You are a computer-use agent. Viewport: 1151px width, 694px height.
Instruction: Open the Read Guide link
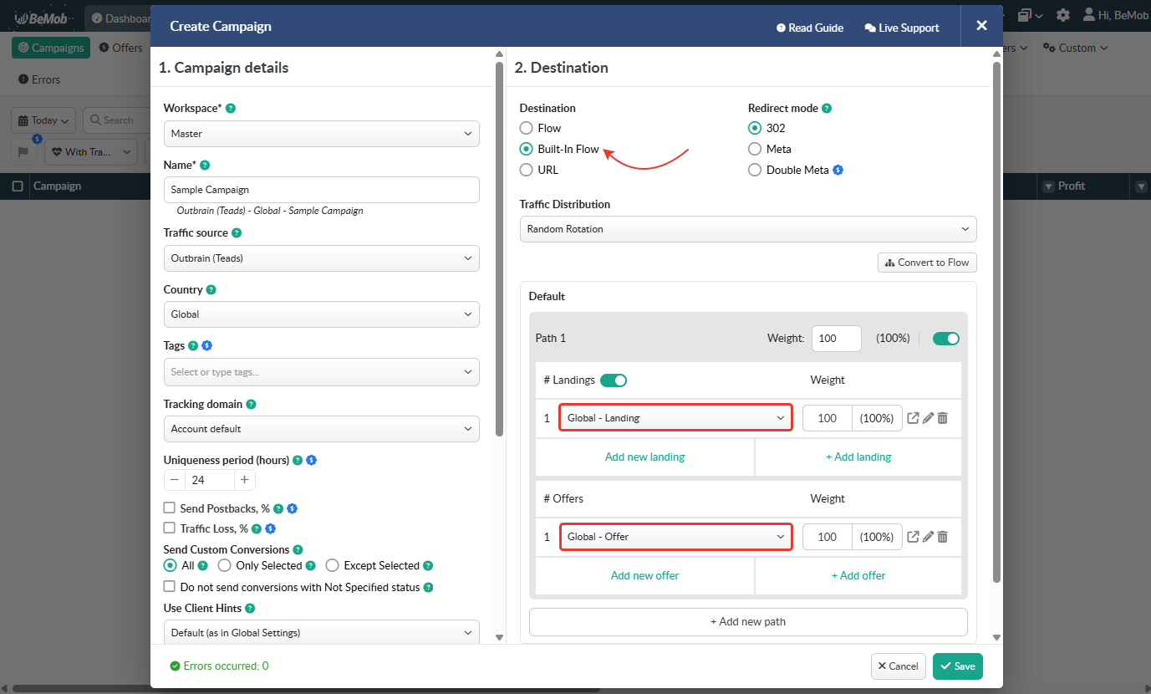[x=809, y=28]
